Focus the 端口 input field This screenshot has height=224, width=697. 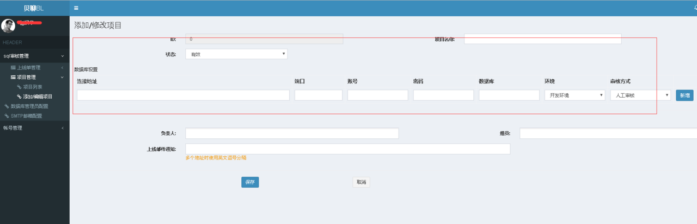coord(319,95)
